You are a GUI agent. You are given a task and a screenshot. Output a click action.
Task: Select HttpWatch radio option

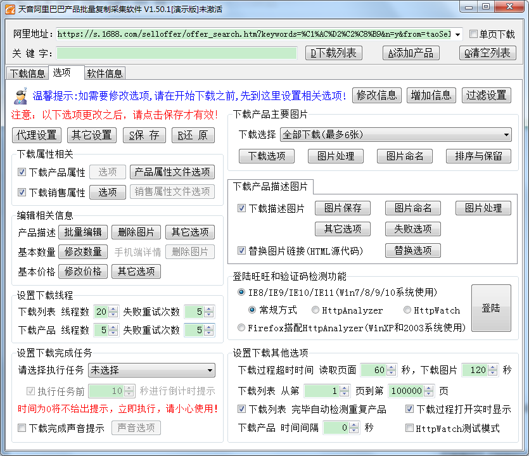coord(407,310)
